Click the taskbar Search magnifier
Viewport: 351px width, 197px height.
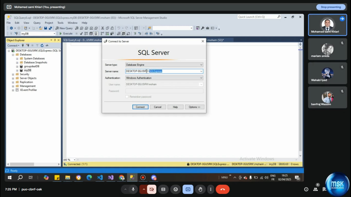(20, 178)
